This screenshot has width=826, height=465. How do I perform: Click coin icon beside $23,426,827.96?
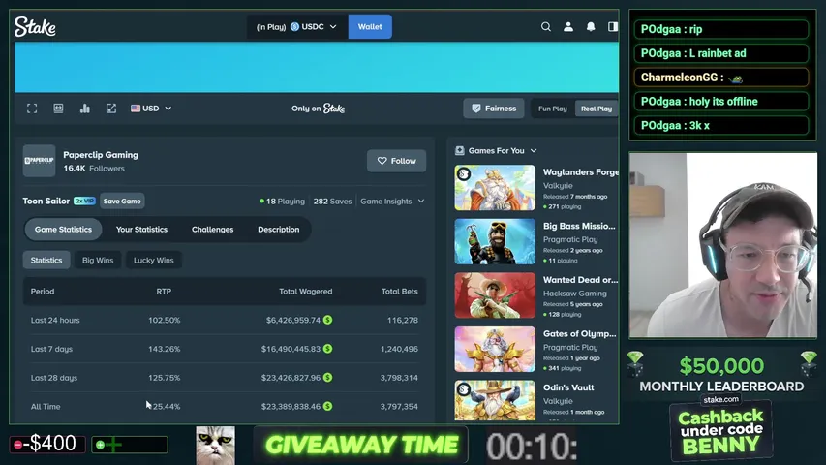point(327,378)
